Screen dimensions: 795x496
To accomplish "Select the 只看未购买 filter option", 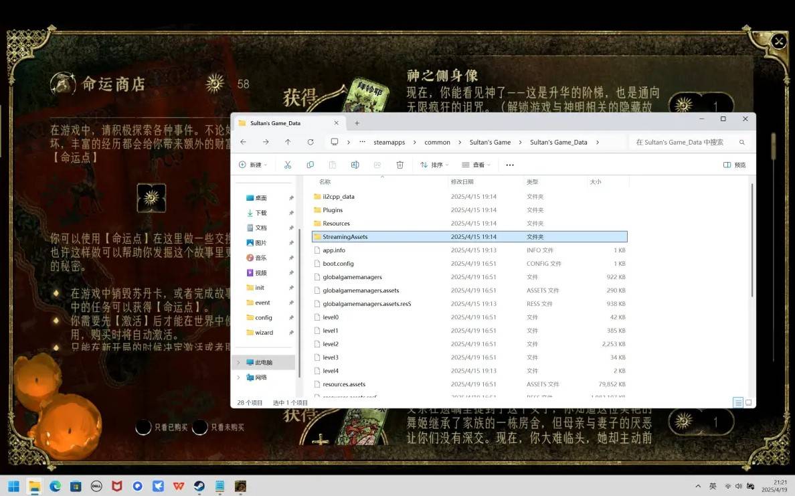I will click(199, 426).
